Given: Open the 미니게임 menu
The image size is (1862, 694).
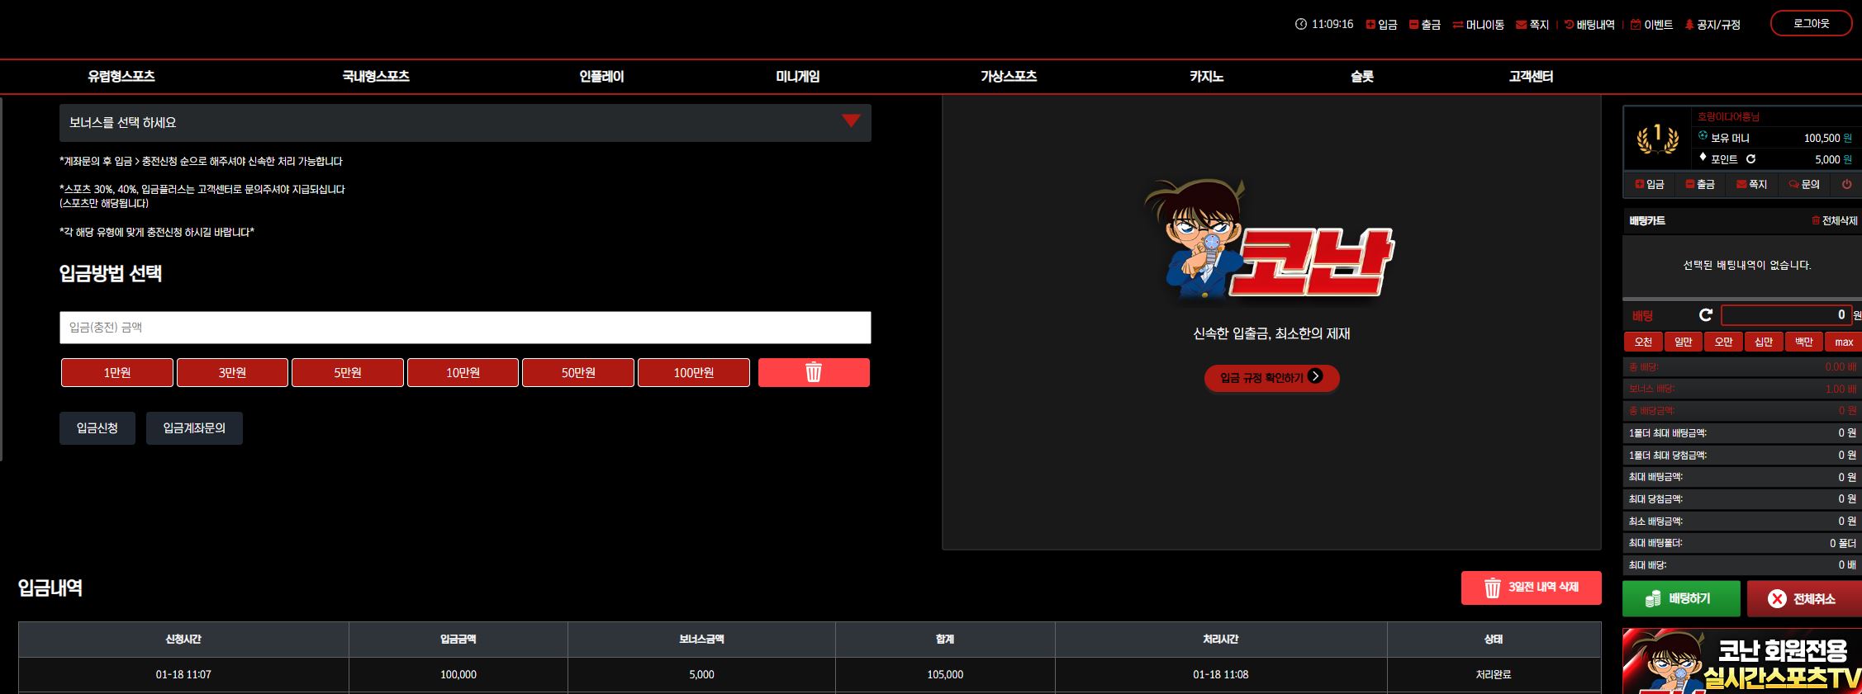Looking at the screenshot, I should coord(797,77).
